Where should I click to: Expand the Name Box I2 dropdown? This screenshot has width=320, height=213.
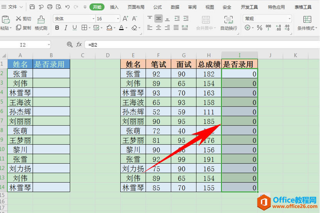tap(49, 45)
